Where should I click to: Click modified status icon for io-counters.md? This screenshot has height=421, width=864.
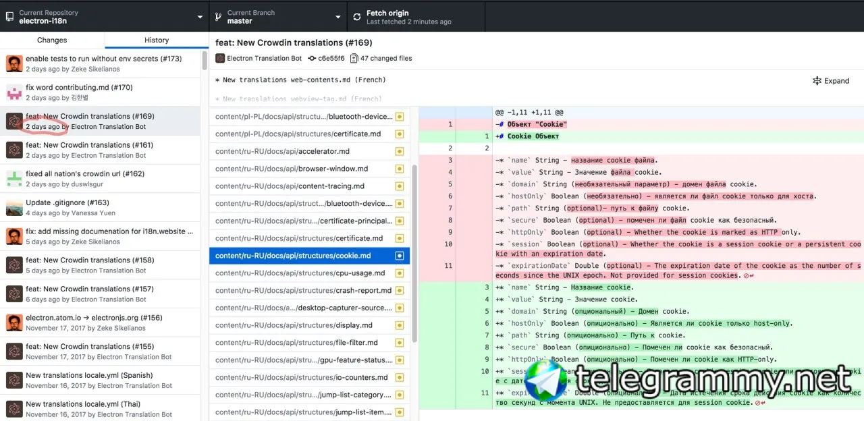click(x=400, y=377)
